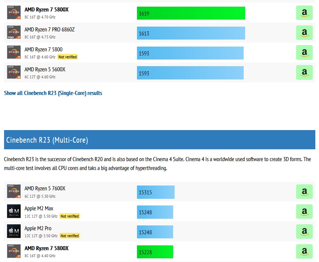Open Apple M2 Max page
319x262 pixels.
(39, 208)
